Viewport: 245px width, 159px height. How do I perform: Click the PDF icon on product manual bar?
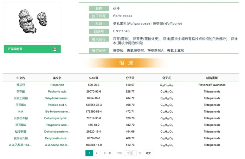click(x=55, y=49)
